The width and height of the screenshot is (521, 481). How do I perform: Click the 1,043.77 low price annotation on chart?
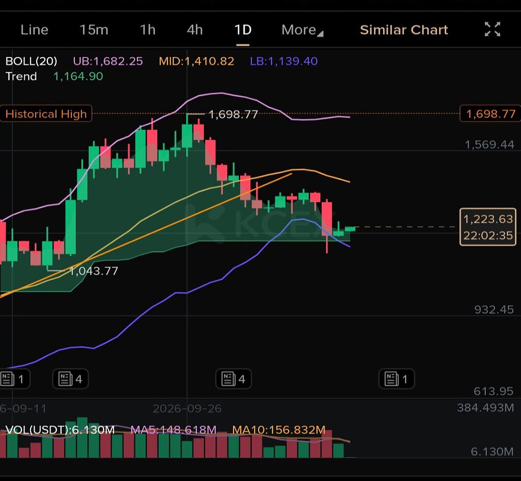(94, 271)
